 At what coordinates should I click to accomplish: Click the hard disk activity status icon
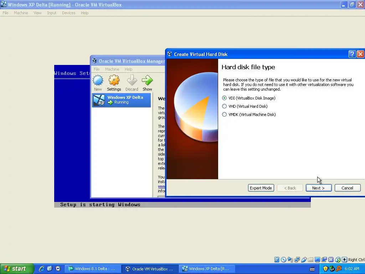coord(277,260)
